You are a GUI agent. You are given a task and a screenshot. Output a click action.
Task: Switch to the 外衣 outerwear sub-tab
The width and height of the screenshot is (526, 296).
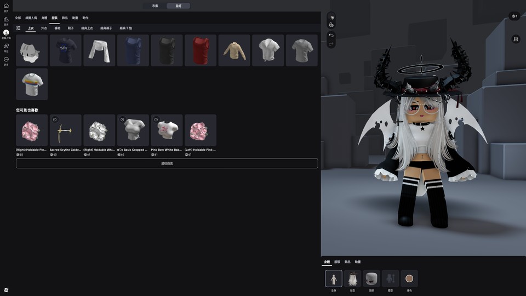pyautogui.click(x=44, y=28)
